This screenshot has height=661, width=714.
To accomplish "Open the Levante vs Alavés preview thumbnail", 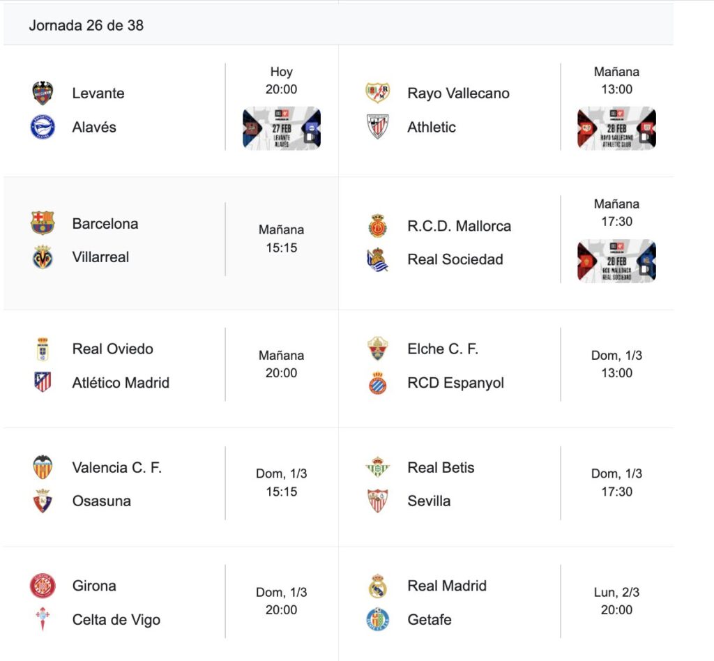I will 282,128.
